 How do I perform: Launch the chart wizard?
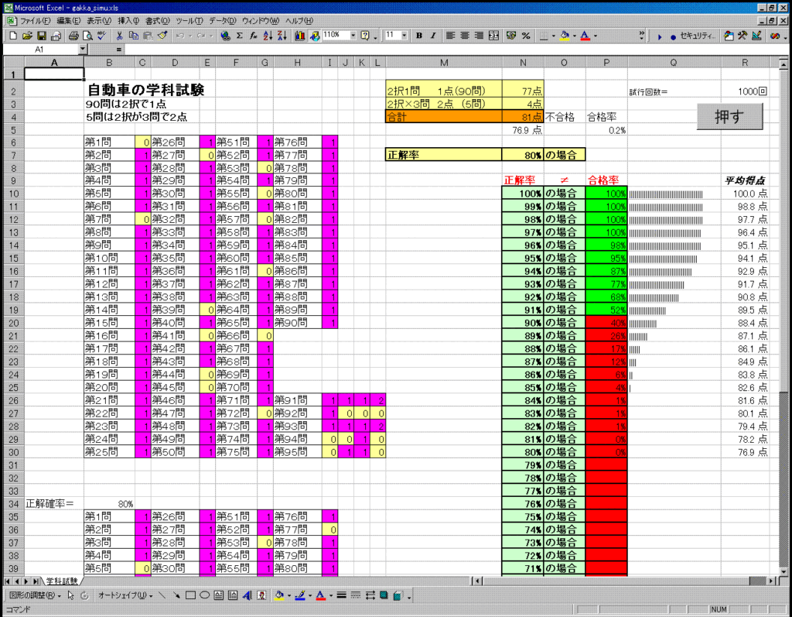pos(300,36)
